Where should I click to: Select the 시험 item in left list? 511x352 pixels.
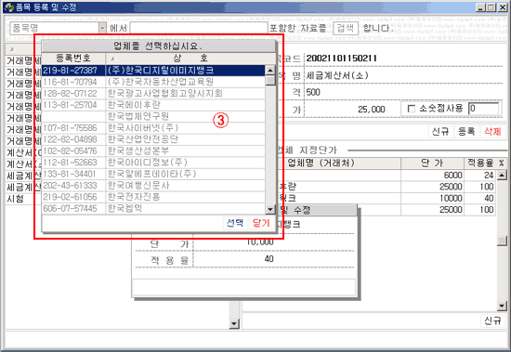coord(16,199)
